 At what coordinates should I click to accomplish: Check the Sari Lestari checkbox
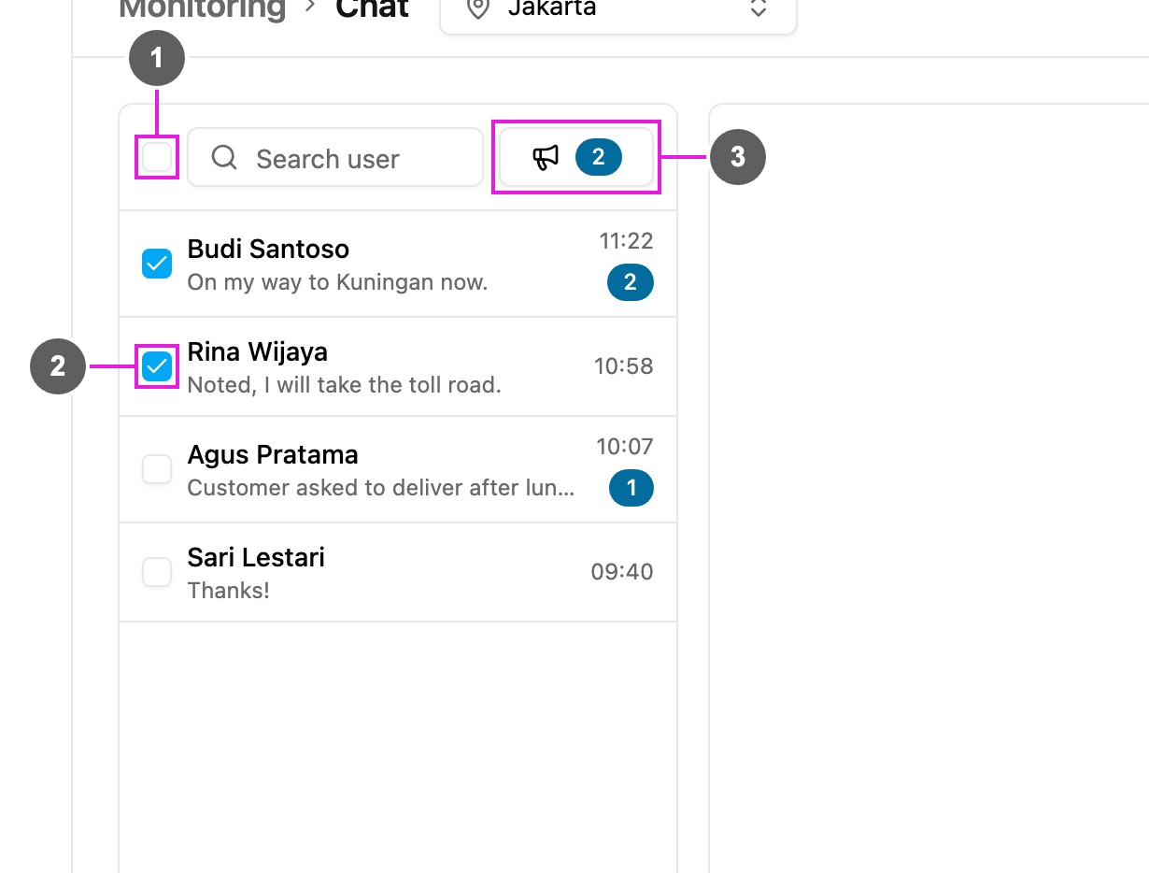(x=157, y=572)
